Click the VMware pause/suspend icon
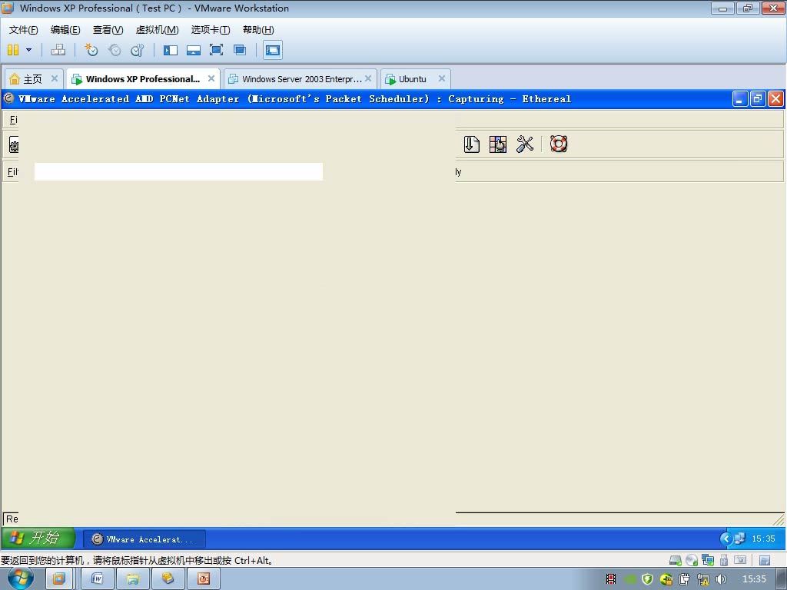The image size is (787, 590). [13, 50]
